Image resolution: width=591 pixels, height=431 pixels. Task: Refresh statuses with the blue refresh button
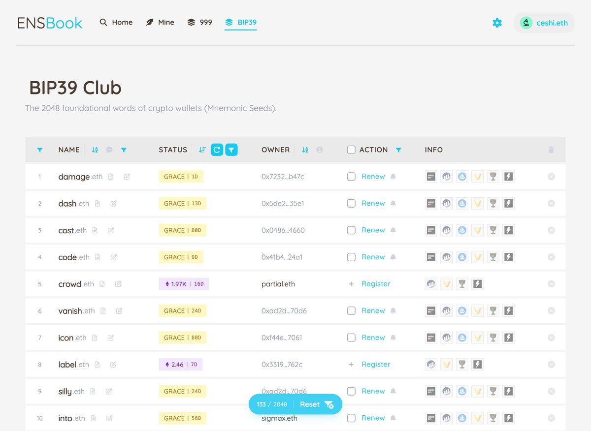coord(217,150)
